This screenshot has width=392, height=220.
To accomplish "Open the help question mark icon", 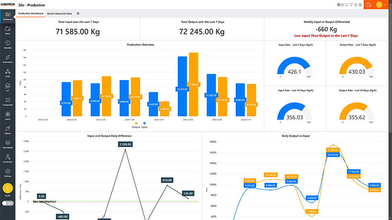I will (368, 5).
